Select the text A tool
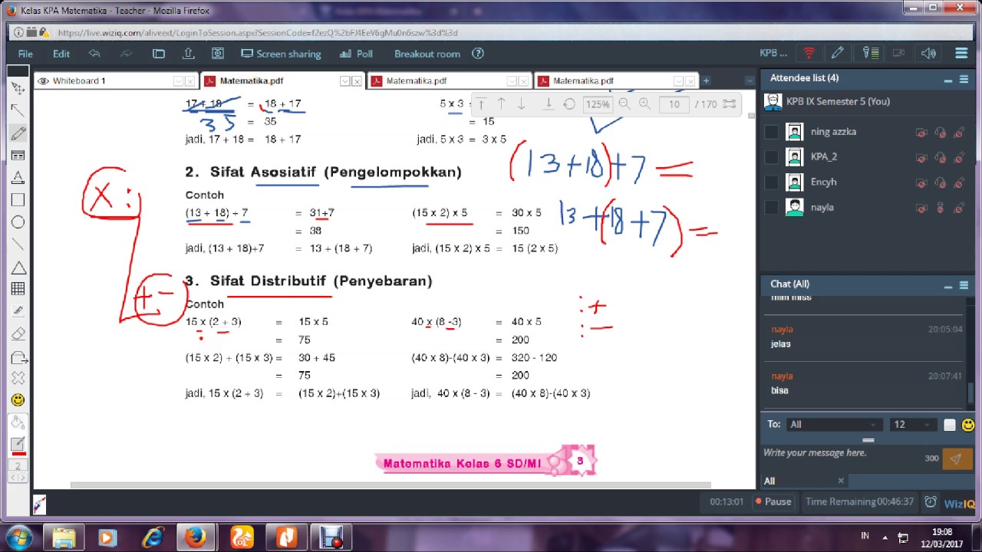The height and width of the screenshot is (552, 982). (x=18, y=177)
